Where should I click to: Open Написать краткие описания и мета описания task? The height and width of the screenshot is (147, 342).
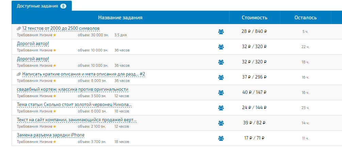(83, 74)
